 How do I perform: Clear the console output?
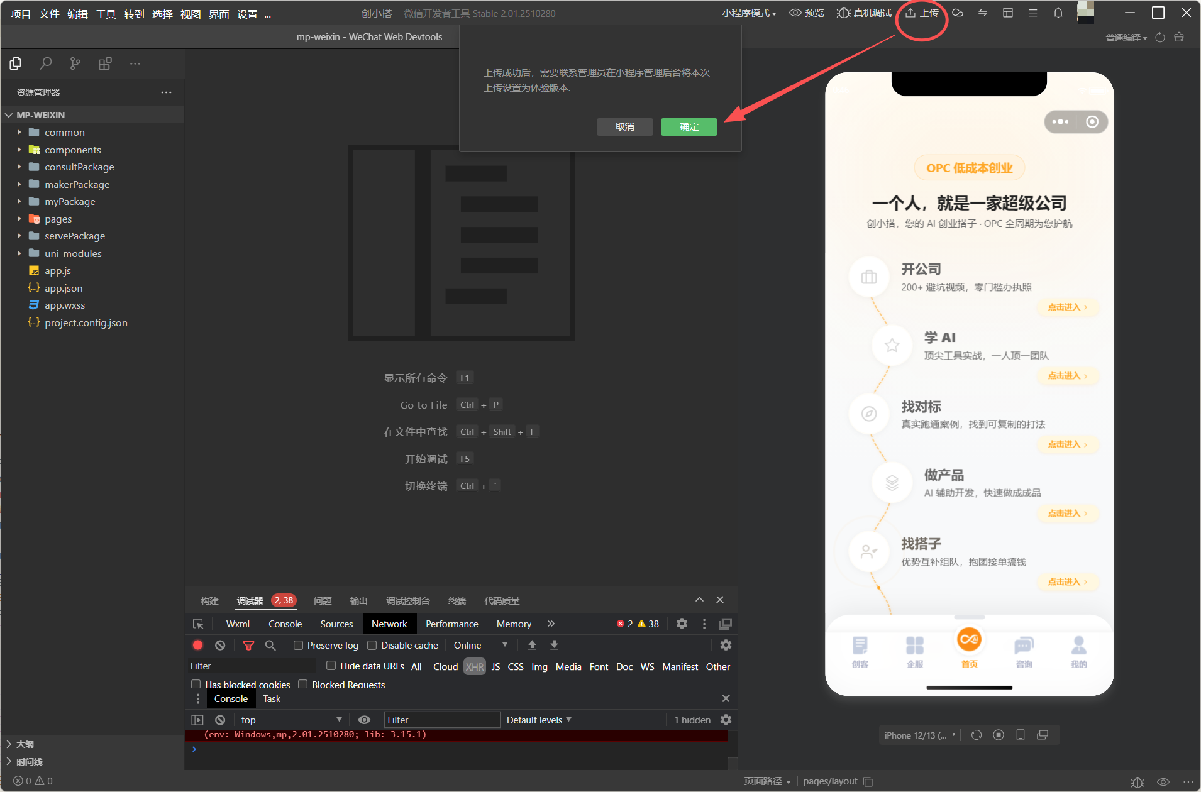tap(220, 720)
